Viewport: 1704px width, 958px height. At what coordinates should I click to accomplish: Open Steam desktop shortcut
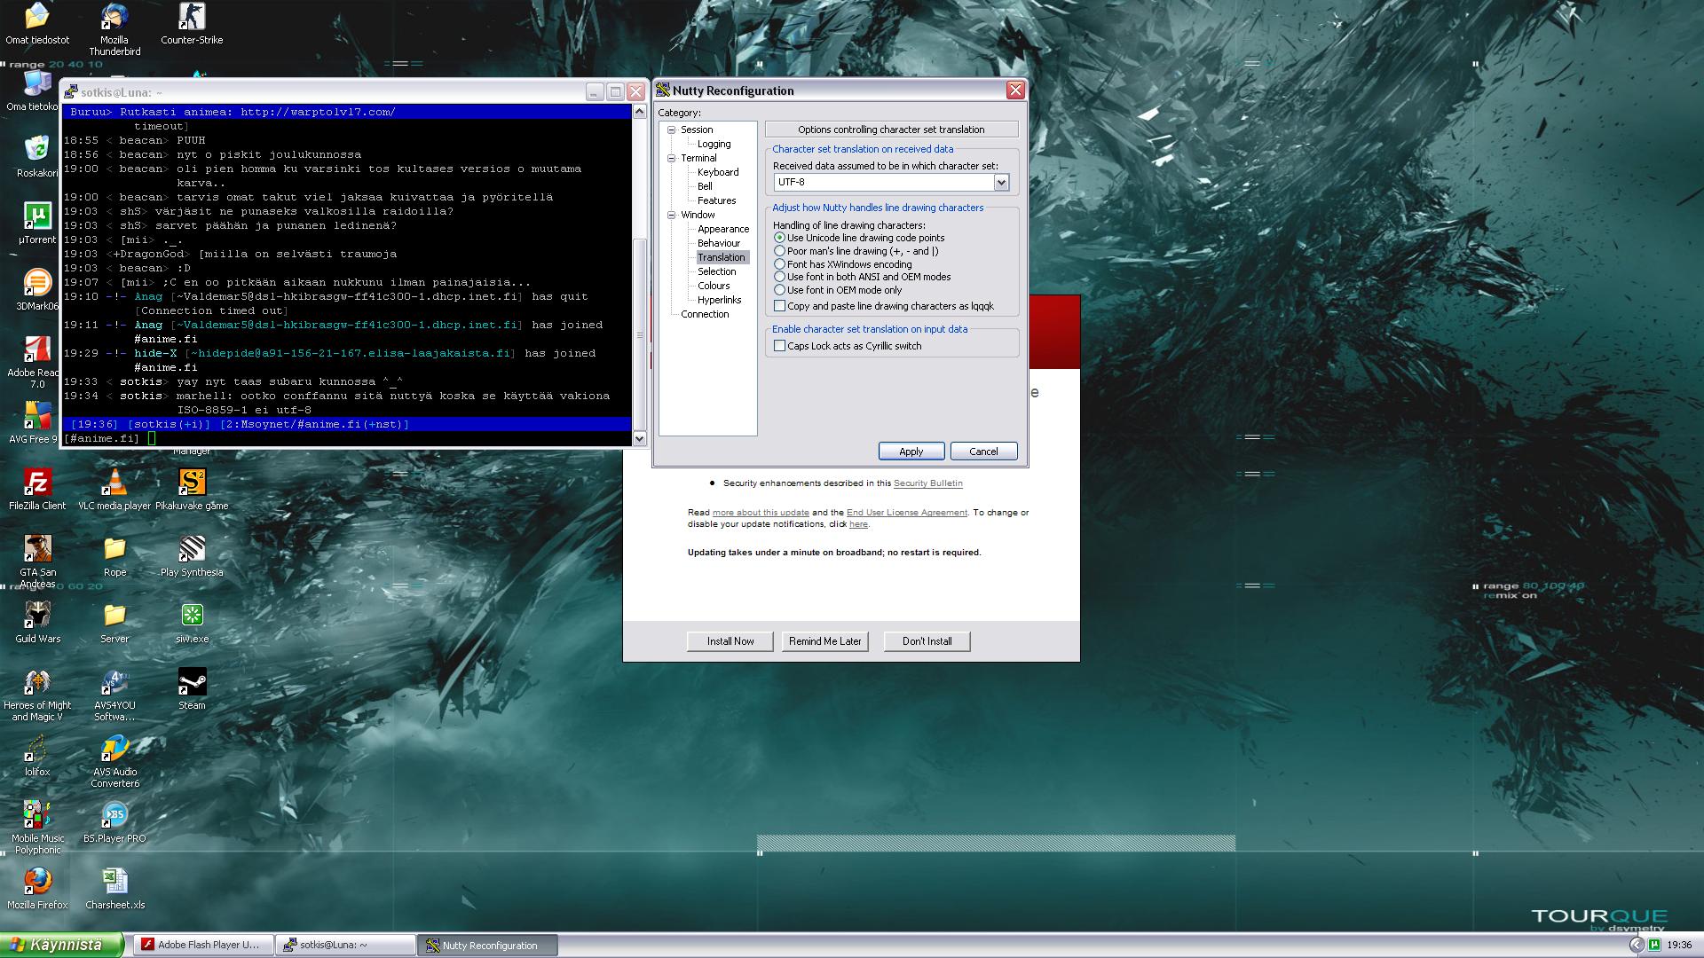point(192,683)
